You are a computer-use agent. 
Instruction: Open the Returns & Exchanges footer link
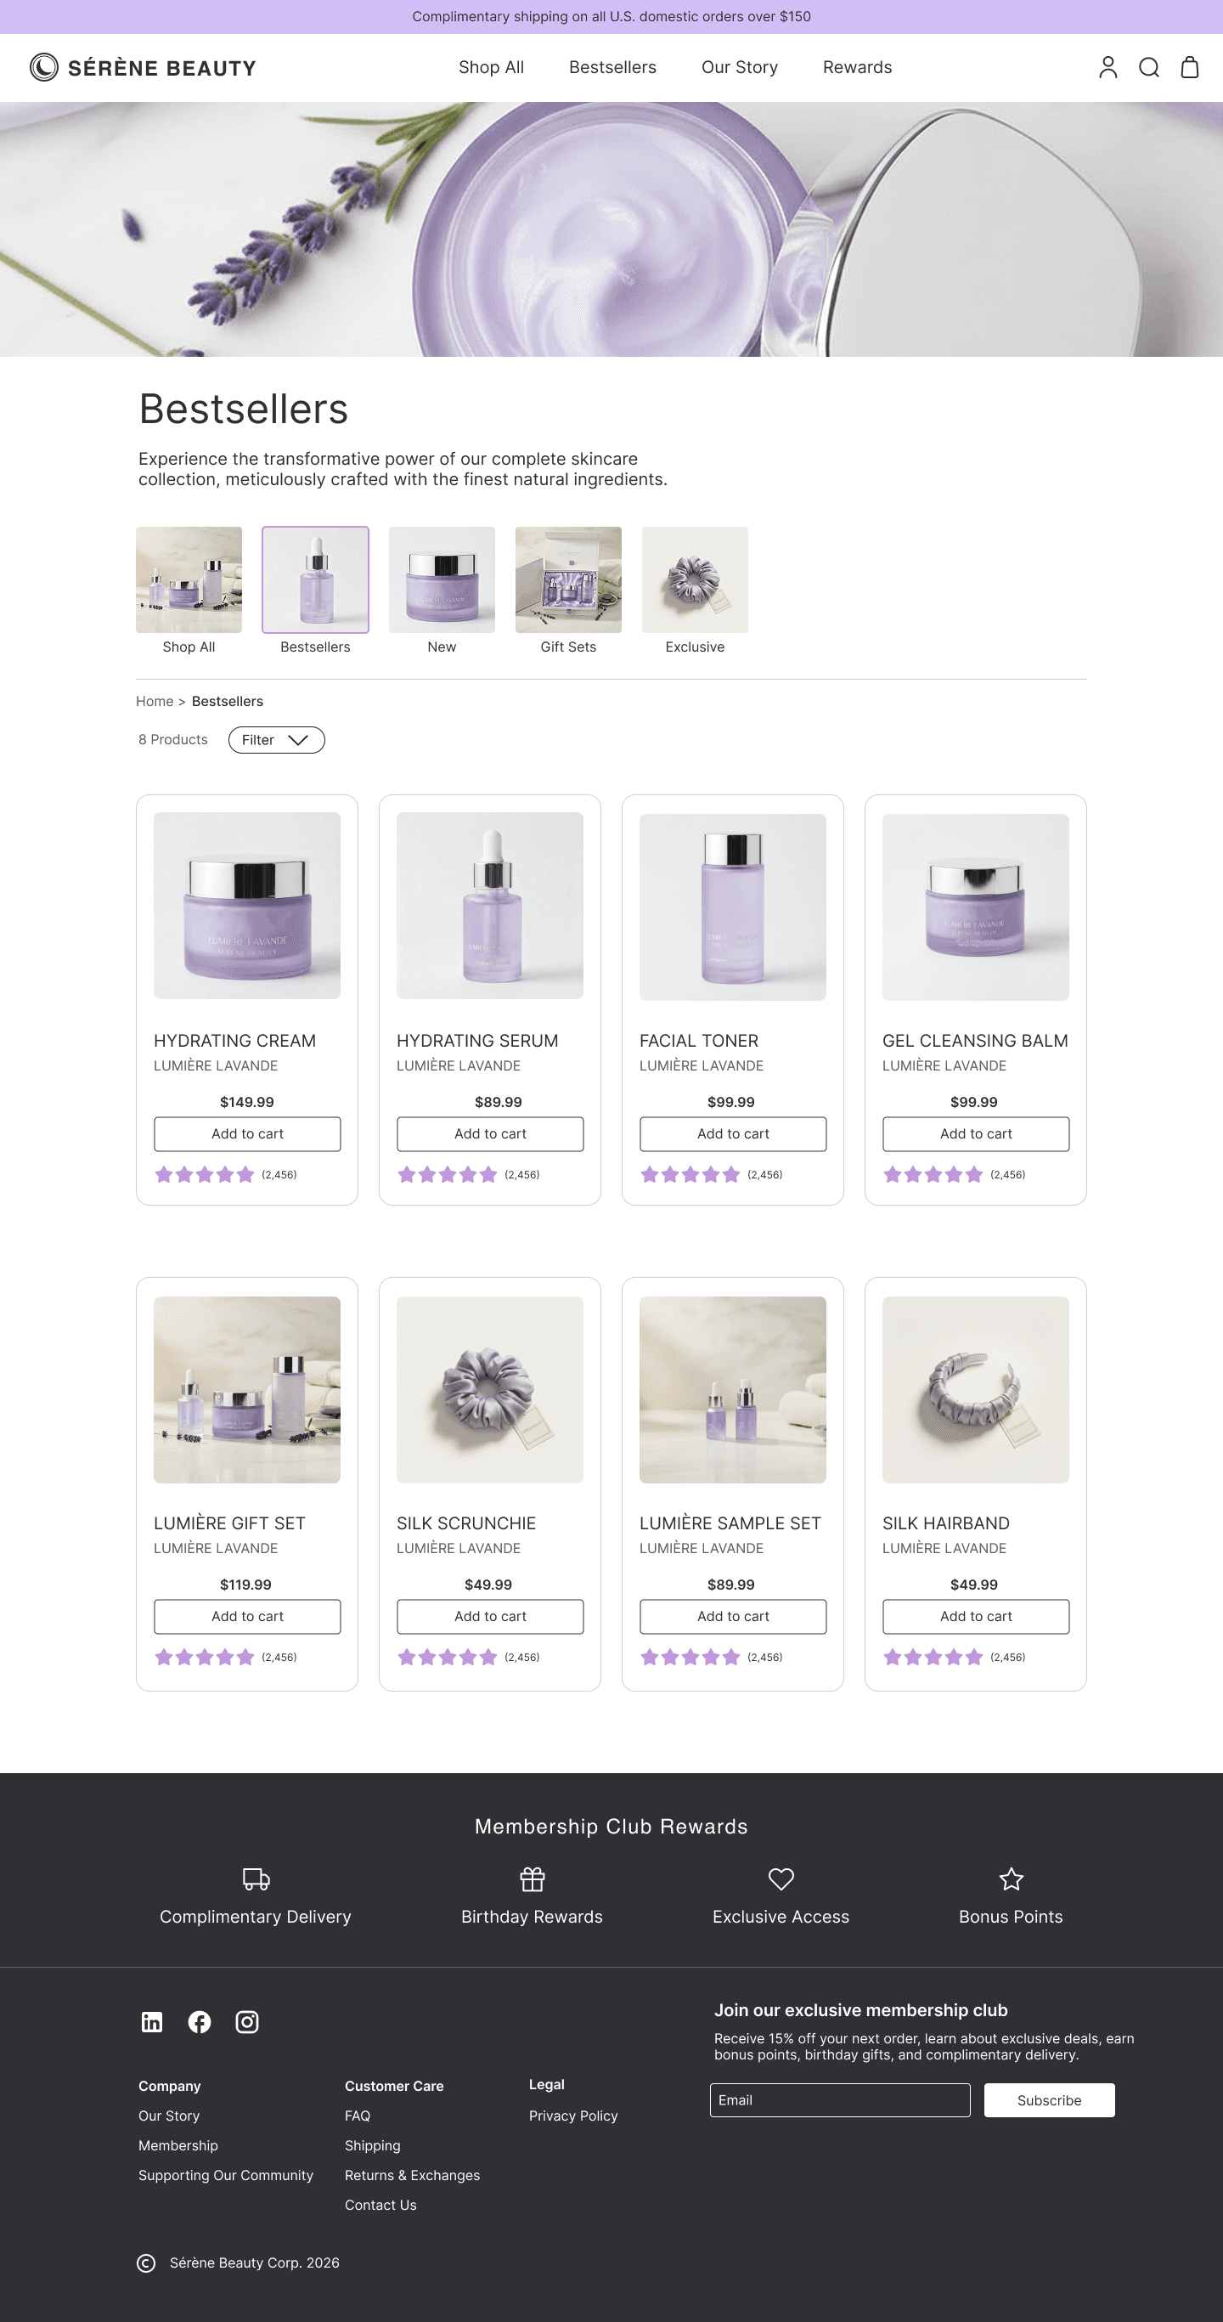pyautogui.click(x=412, y=2175)
